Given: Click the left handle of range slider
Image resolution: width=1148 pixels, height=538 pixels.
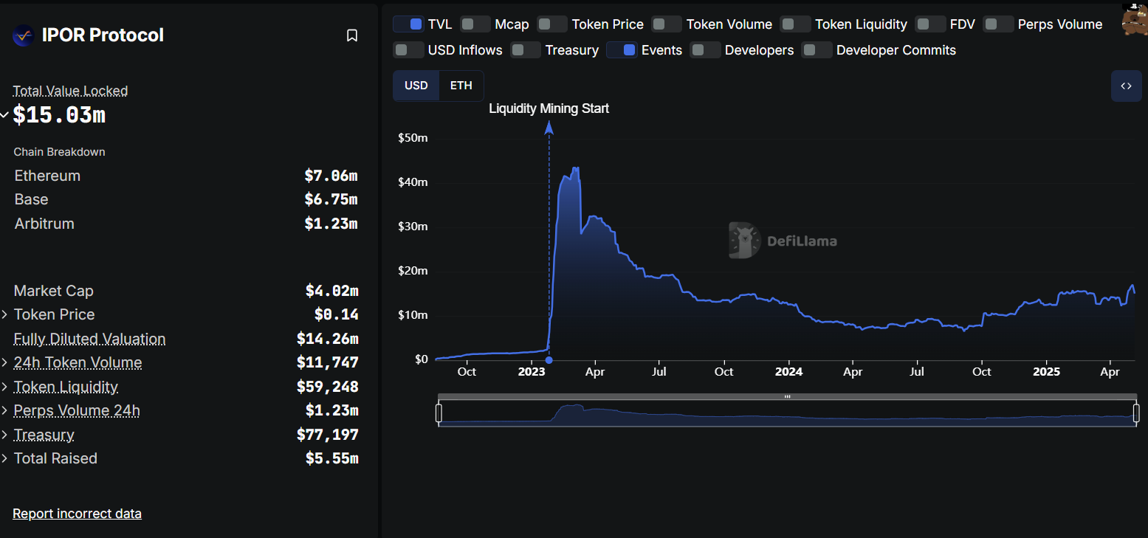Looking at the screenshot, I should [439, 413].
